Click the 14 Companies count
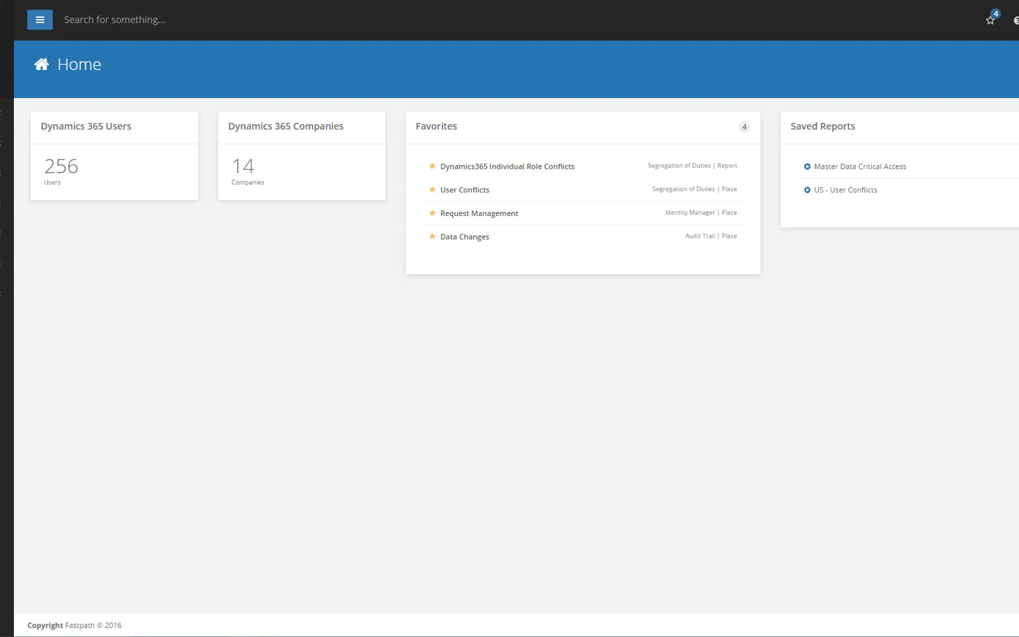Image resolution: width=1019 pixels, height=637 pixels. (x=243, y=167)
